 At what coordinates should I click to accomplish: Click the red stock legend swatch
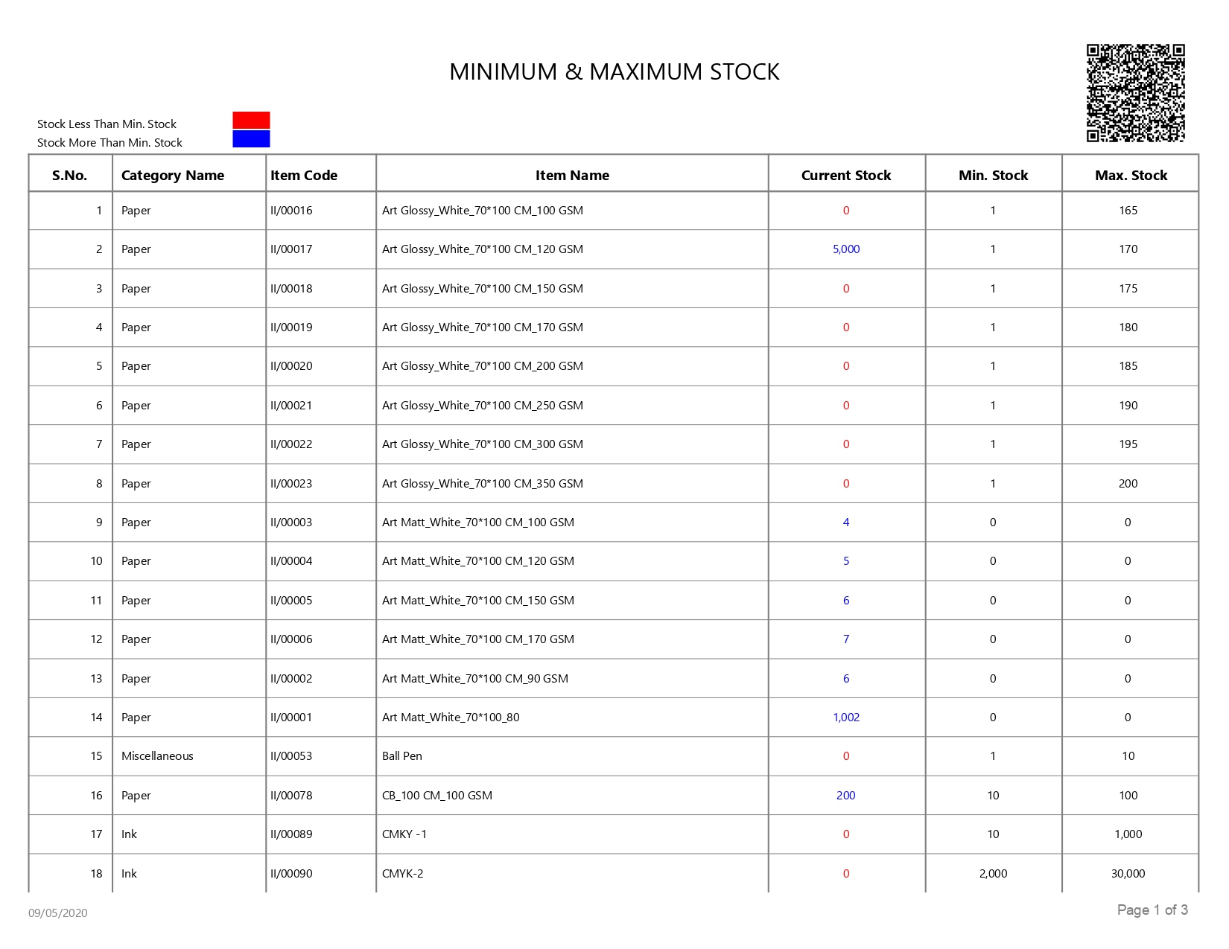251,120
